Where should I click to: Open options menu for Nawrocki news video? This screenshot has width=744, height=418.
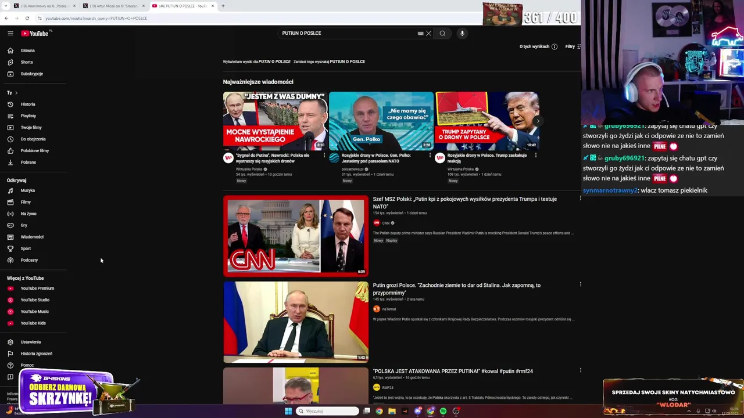click(x=324, y=156)
